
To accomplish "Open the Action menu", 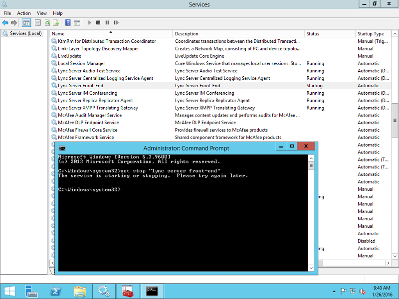I will (23, 13).
